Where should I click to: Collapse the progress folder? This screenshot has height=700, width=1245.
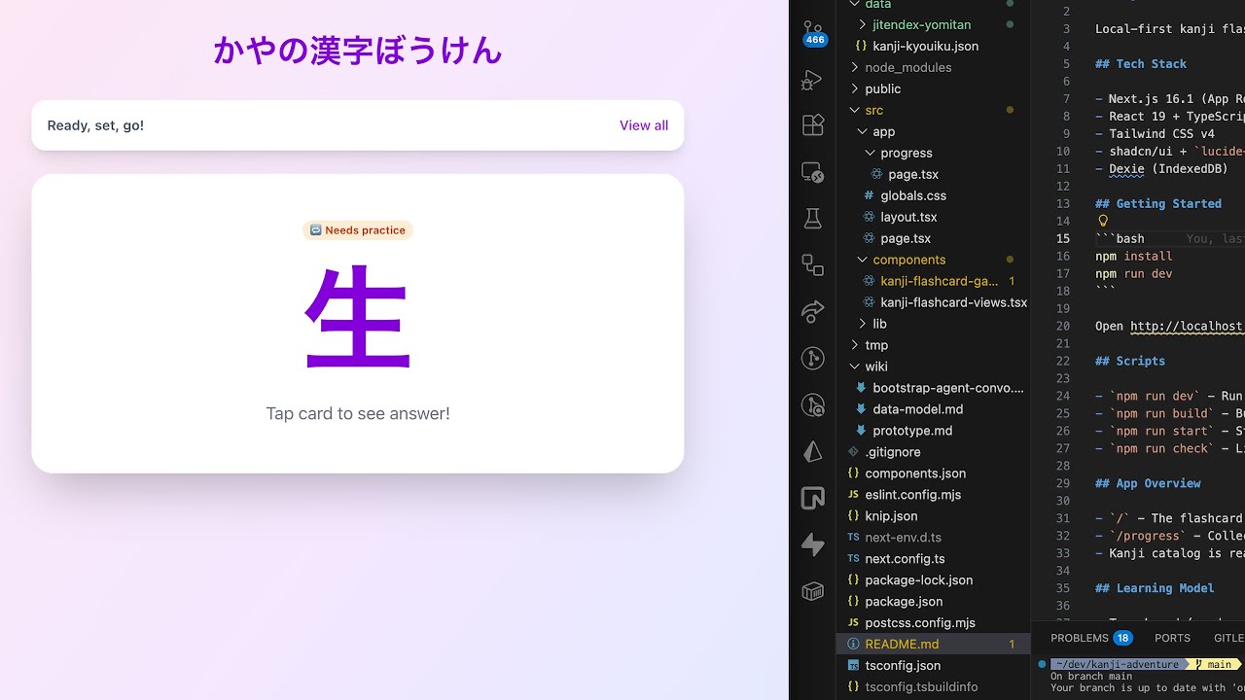pos(870,153)
